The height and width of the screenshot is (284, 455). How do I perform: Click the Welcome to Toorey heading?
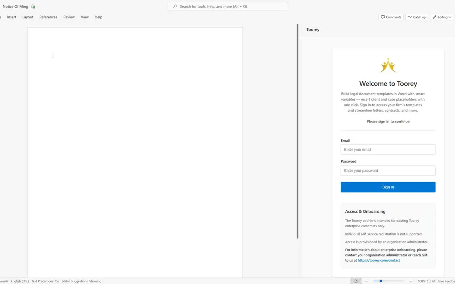[388, 83]
